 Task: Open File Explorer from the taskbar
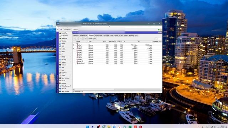[109, 127]
